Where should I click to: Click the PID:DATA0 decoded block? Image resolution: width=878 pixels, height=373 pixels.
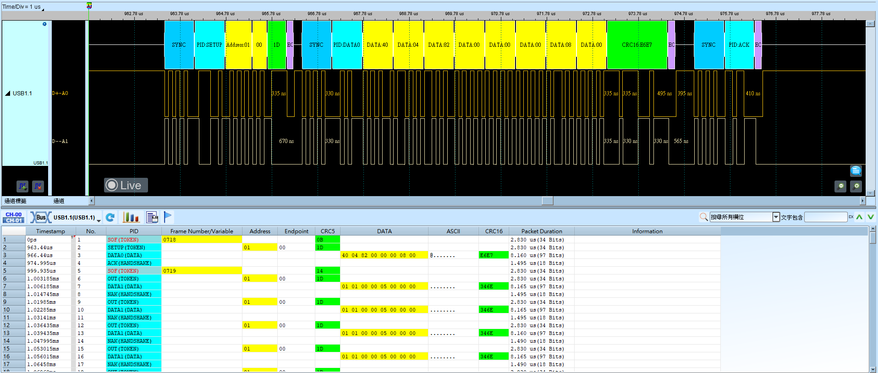point(347,45)
